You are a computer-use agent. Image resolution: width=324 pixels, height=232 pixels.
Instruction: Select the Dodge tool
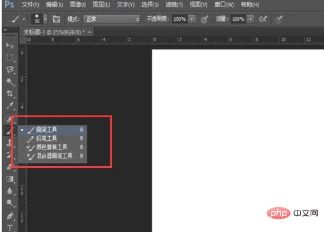tap(10, 203)
